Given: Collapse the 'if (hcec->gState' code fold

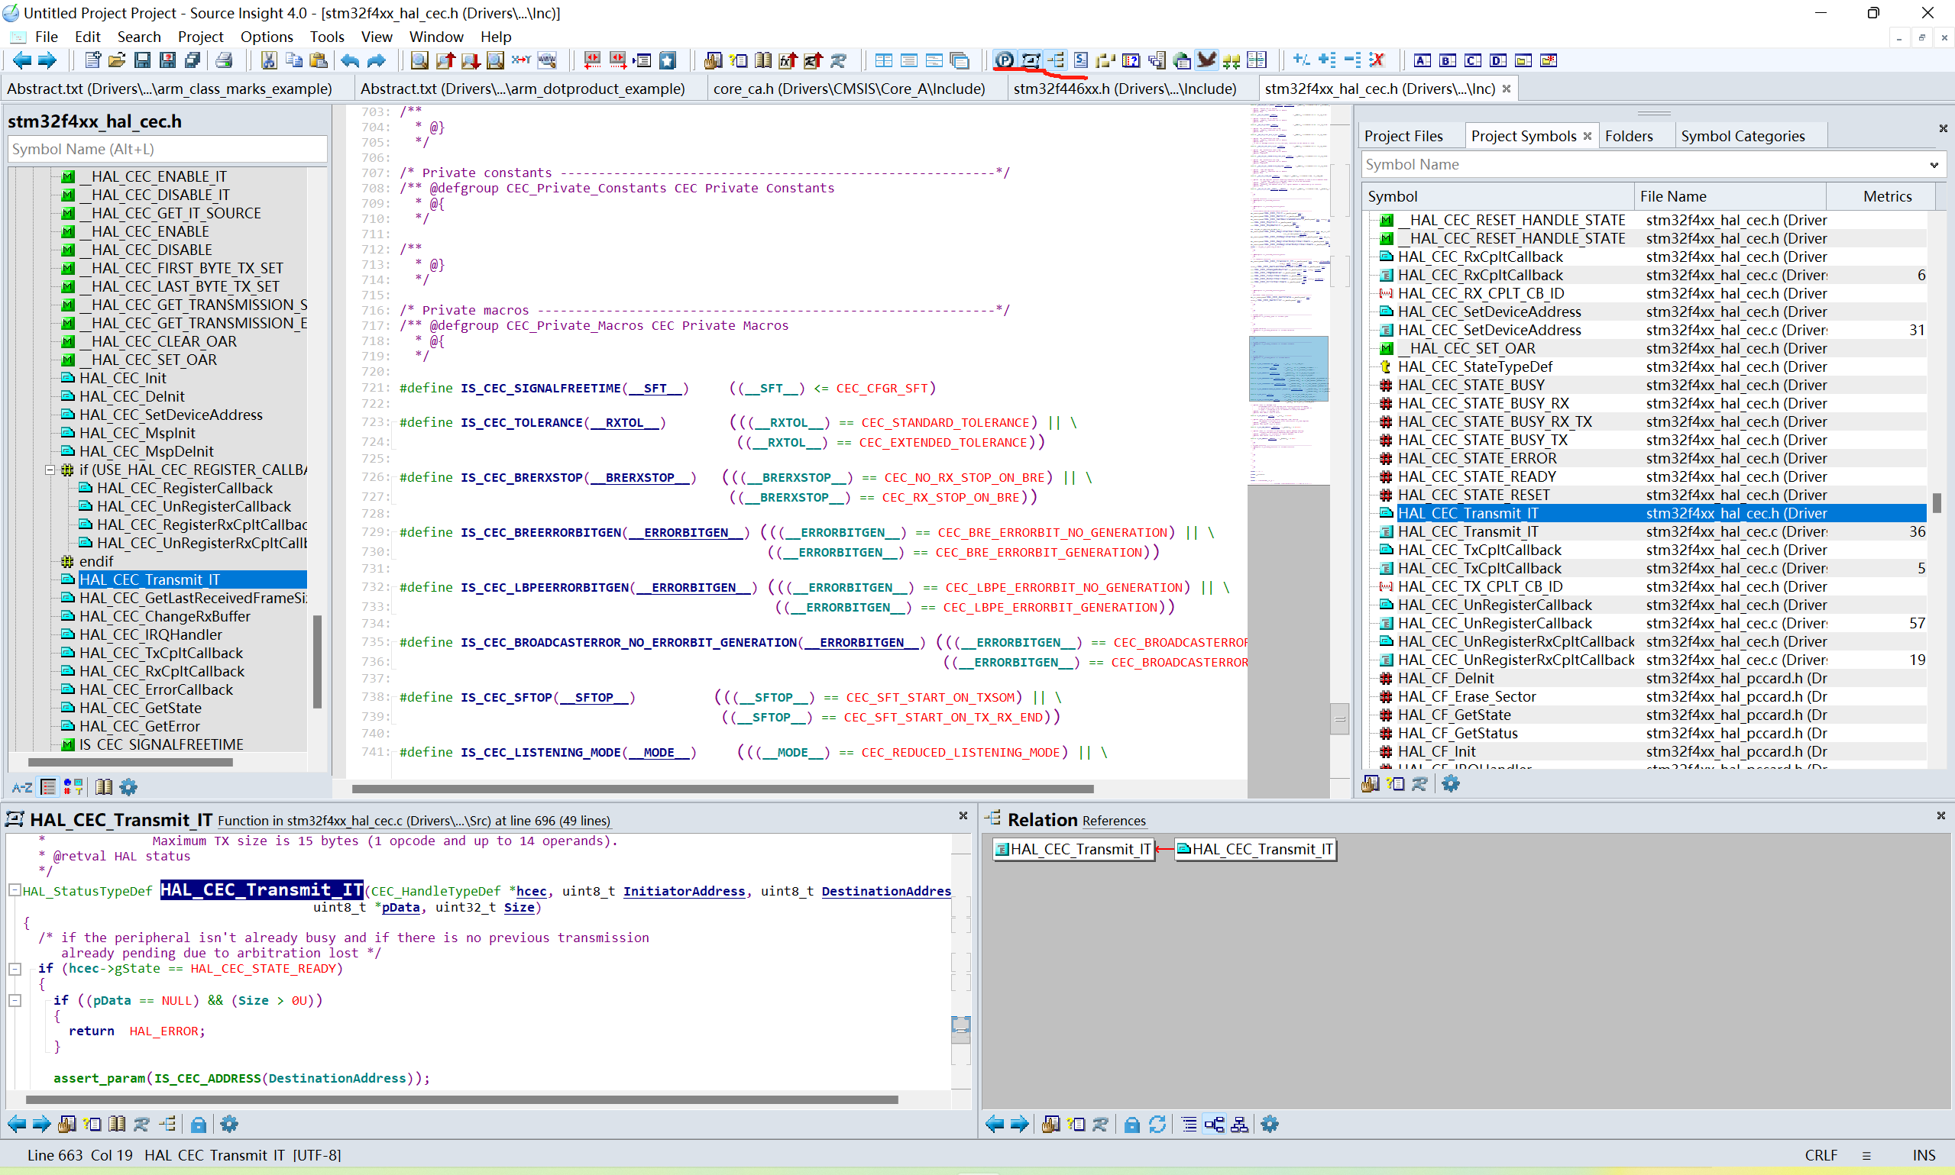Looking at the screenshot, I should pyautogui.click(x=15, y=968).
